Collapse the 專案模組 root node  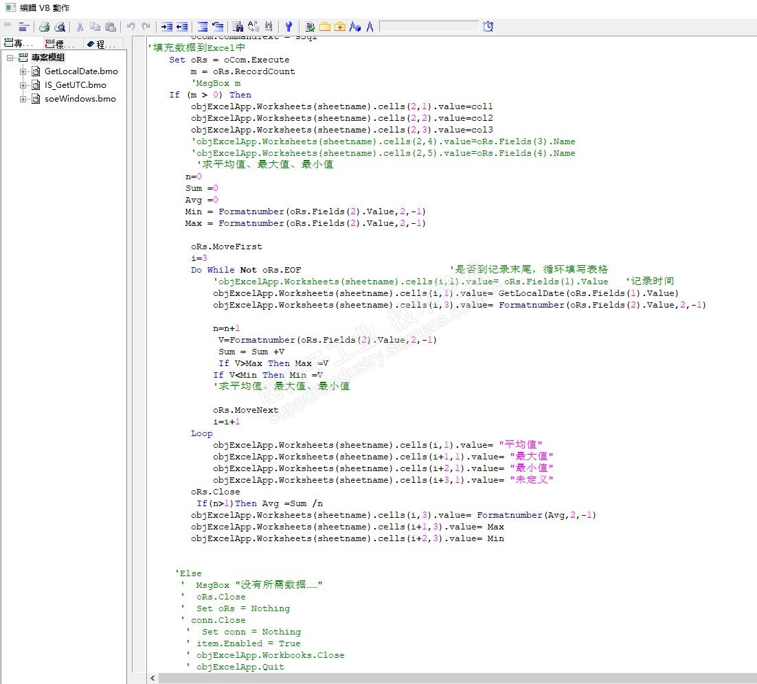point(10,58)
